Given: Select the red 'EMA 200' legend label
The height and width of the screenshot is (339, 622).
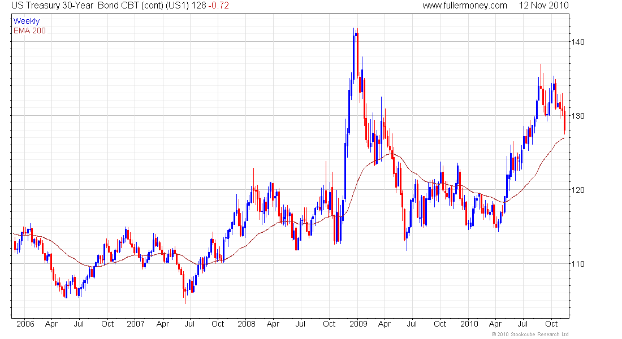Looking at the screenshot, I should point(29,31).
